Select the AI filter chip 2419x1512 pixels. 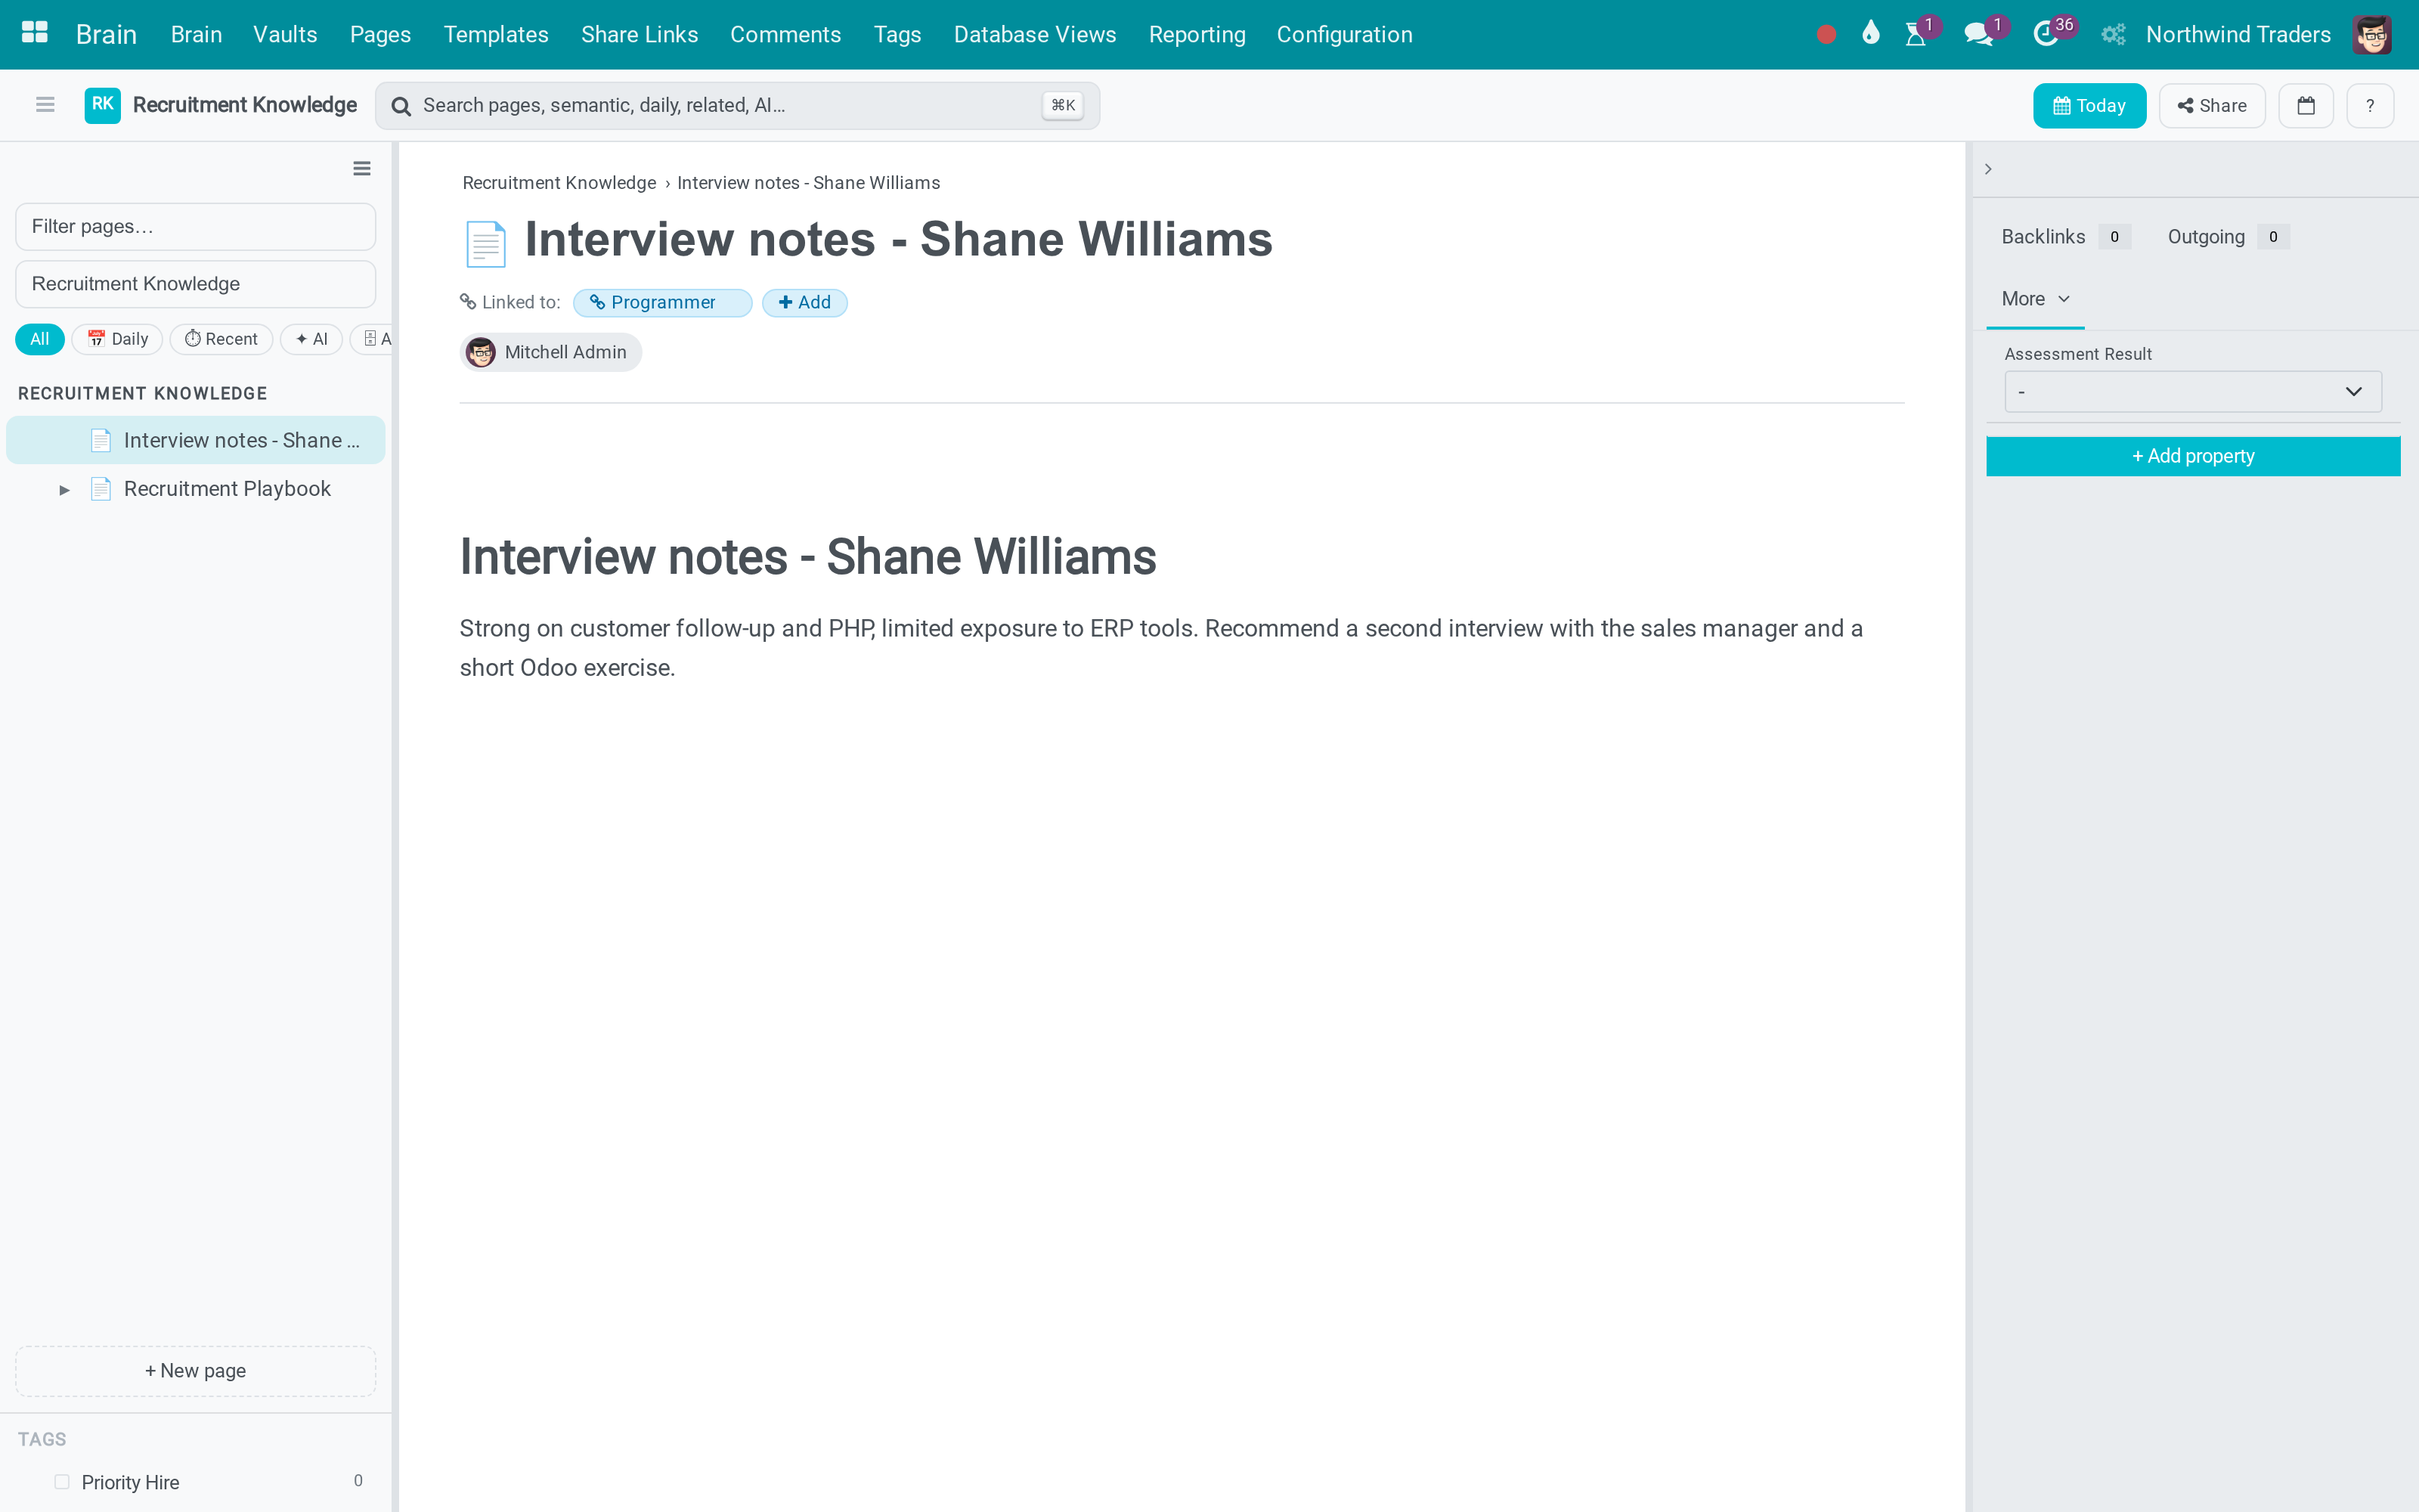(x=311, y=339)
